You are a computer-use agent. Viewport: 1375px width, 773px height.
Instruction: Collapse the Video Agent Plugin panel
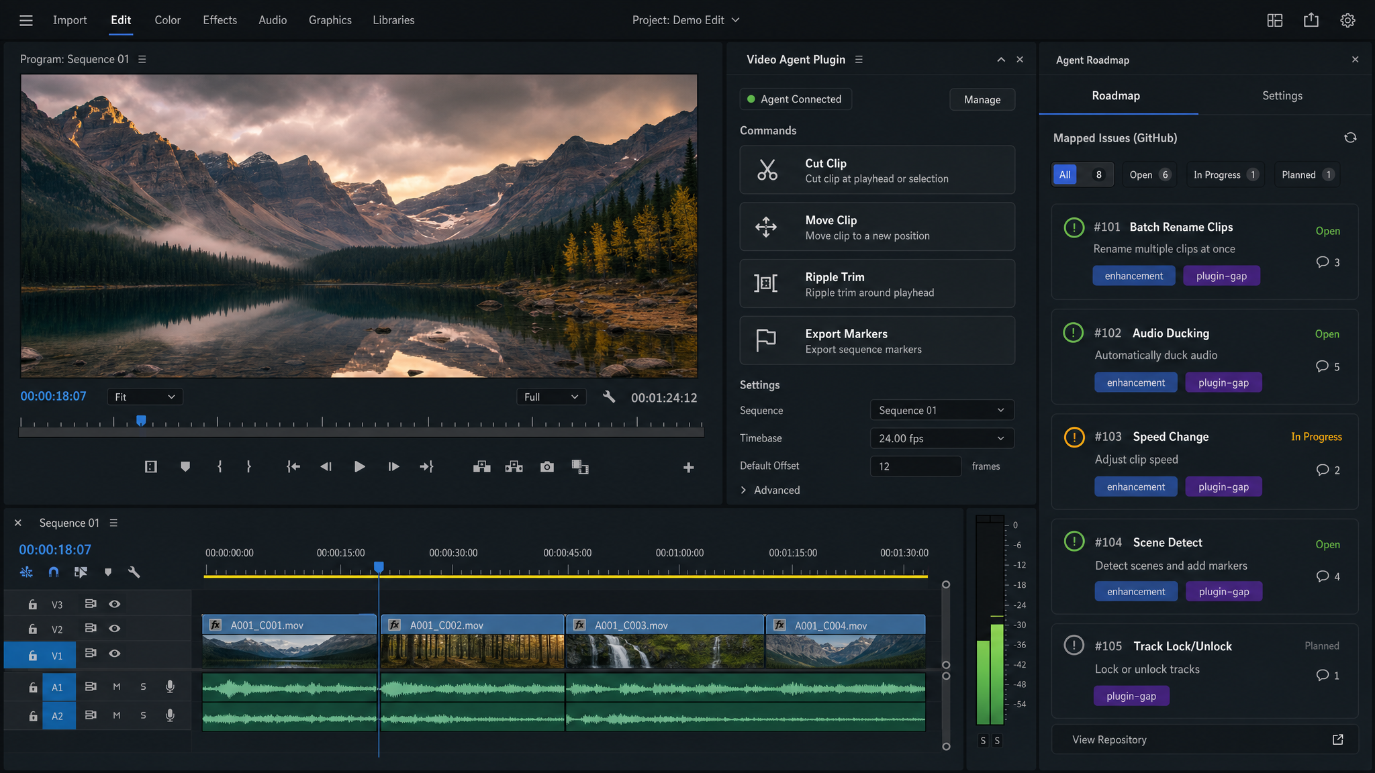(1001, 60)
